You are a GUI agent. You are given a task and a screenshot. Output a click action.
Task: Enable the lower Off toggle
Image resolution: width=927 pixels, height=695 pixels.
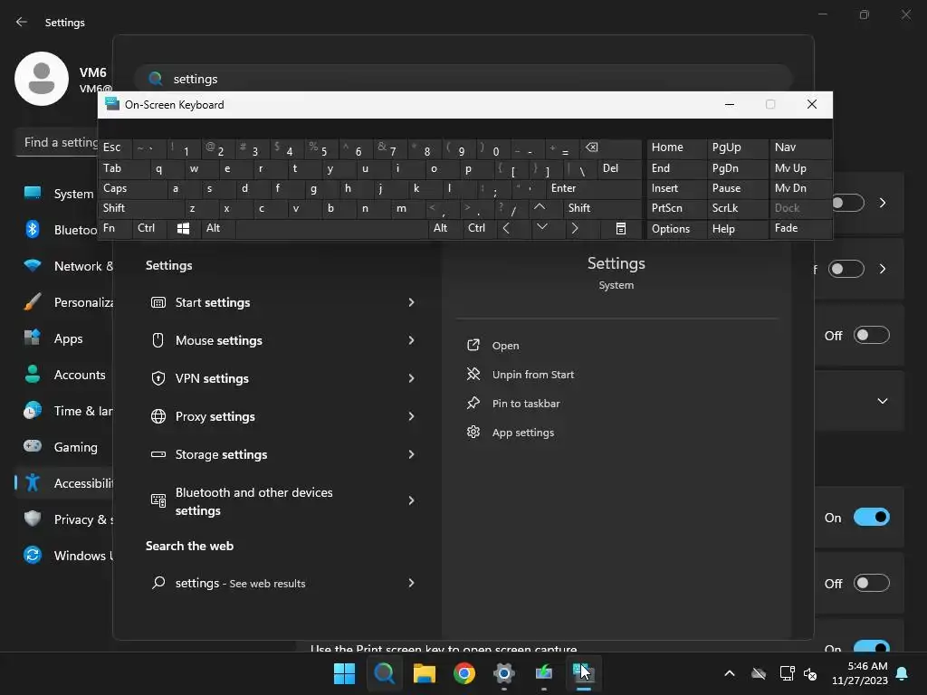tap(872, 584)
